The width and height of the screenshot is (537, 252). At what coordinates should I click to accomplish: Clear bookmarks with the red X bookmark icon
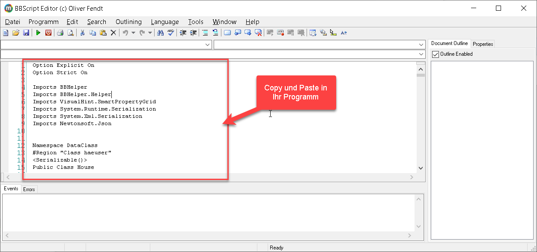[x=259, y=33]
